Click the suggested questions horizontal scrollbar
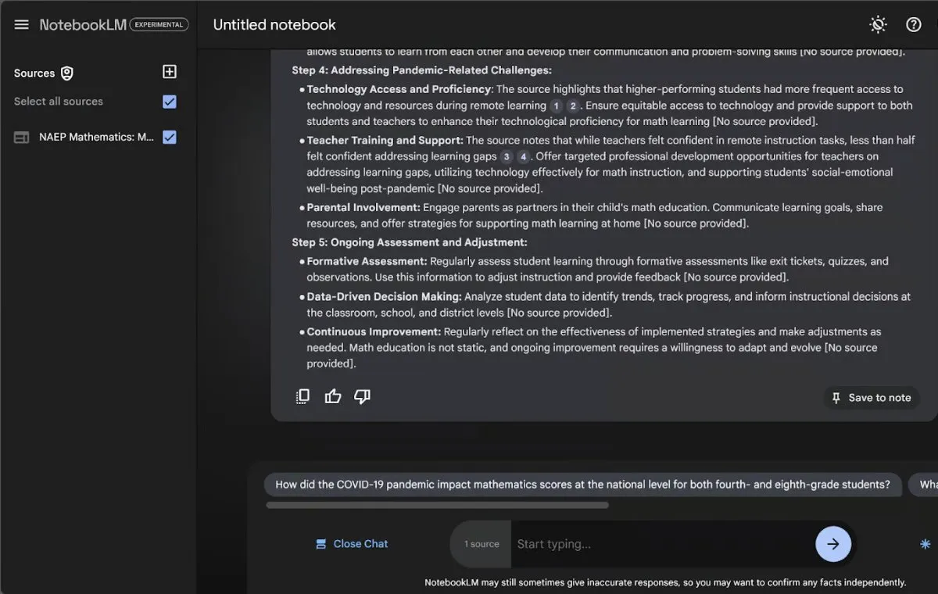This screenshot has height=594, width=938. coord(437,505)
